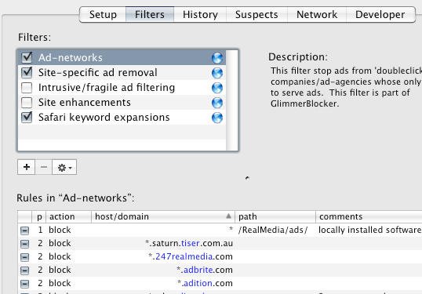Select Safari keyword expansions filter row
The width and height of the screenshot is (422, 294).
122,118
